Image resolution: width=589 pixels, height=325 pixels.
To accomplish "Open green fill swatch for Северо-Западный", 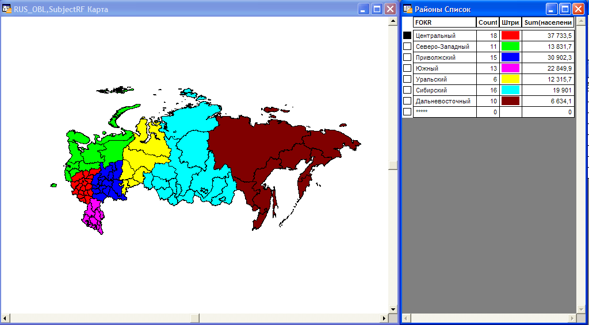I will coord(511,47).
